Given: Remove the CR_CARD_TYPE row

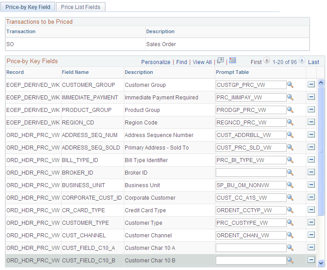Looking at the screenshot, I should (311, 210).
